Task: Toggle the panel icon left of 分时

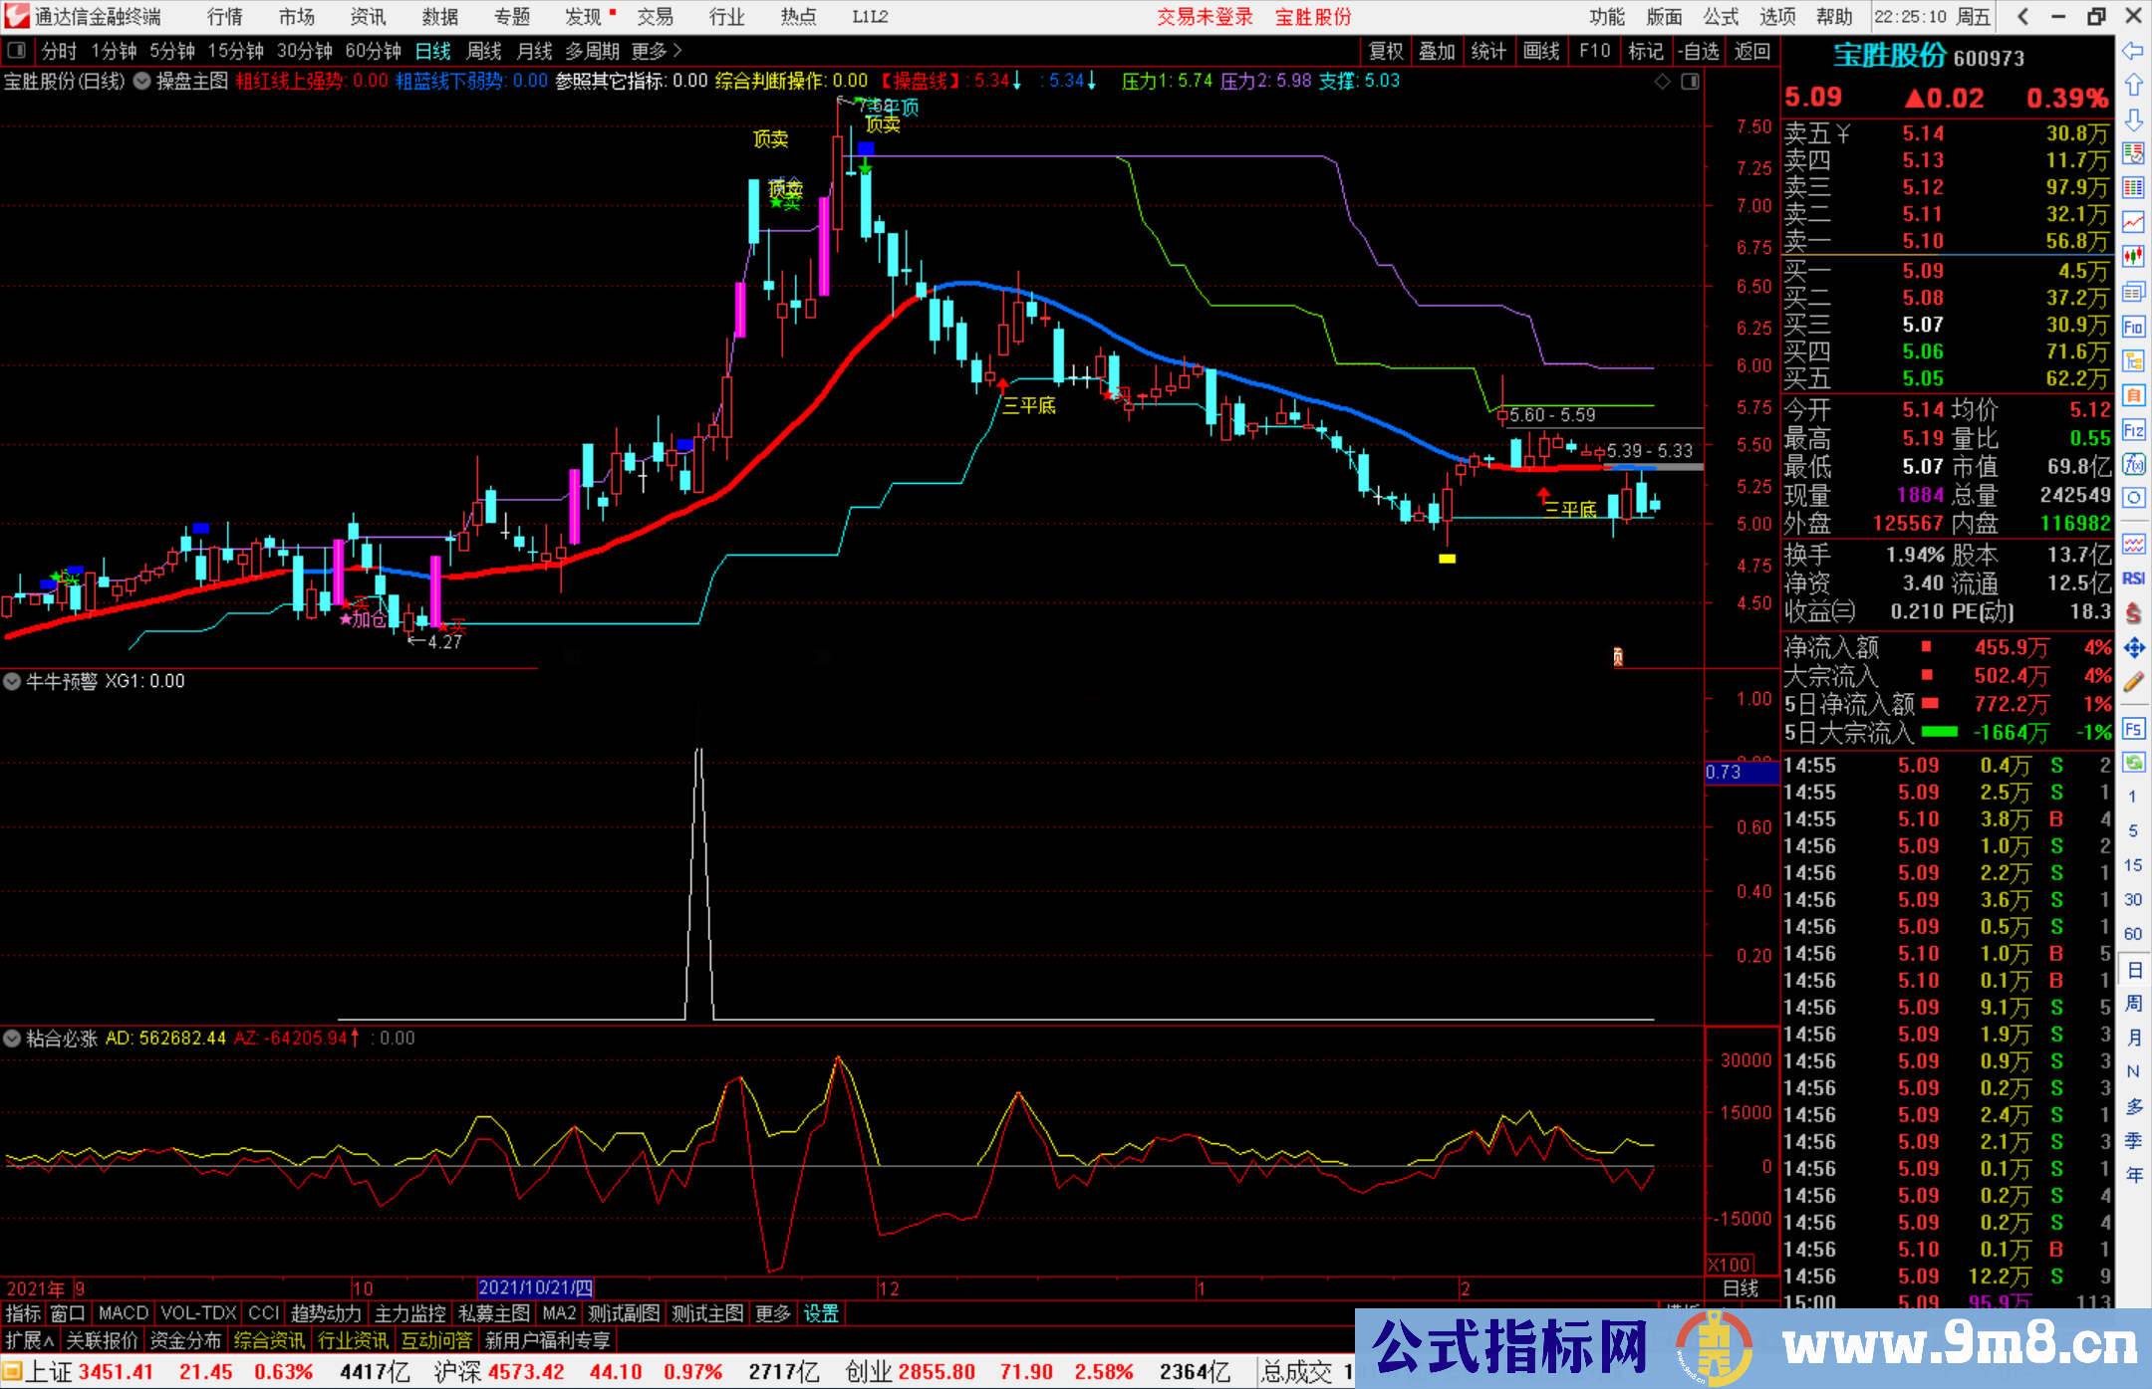Action: tap(16, 51)
